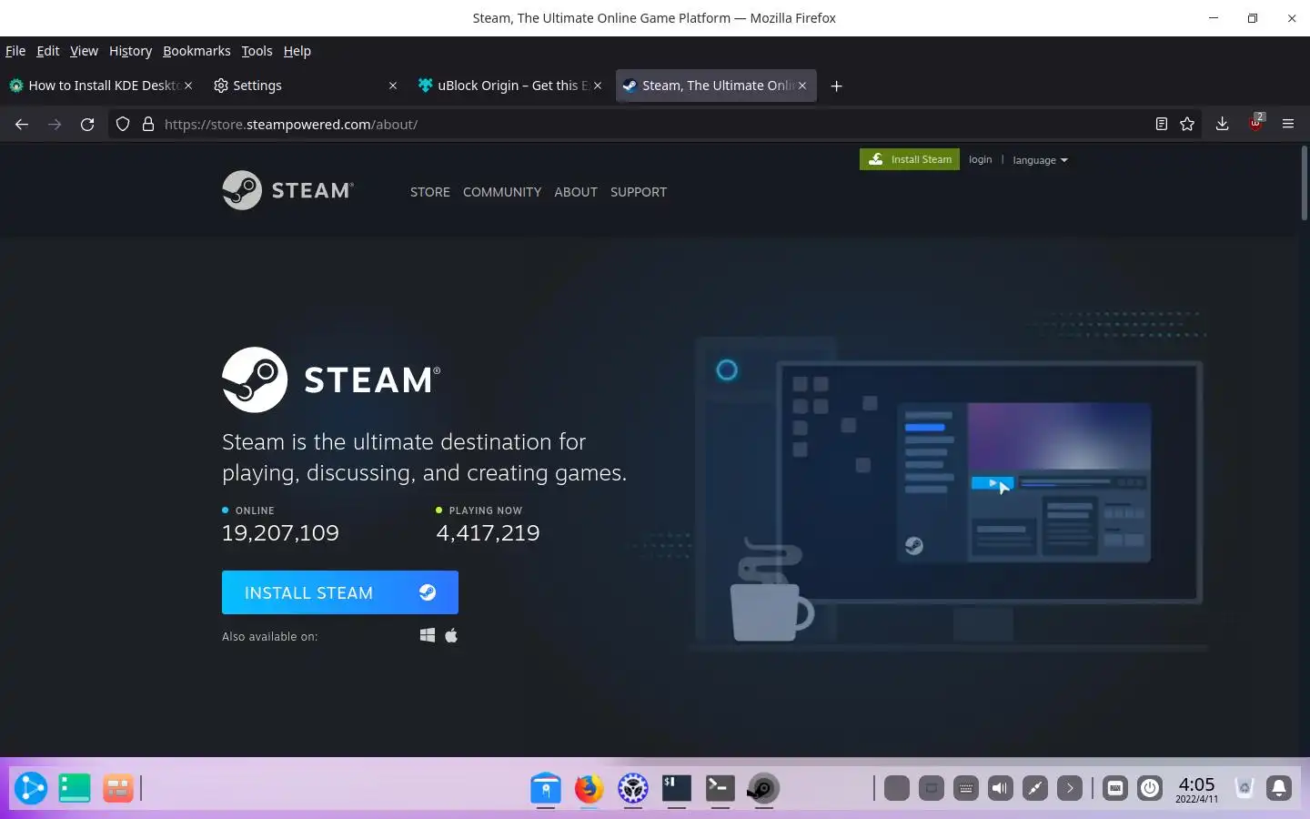The image size is (1310, 819).
Task: Open the uBlock Origin extension icon
Action: click(x=1255, y=124)
